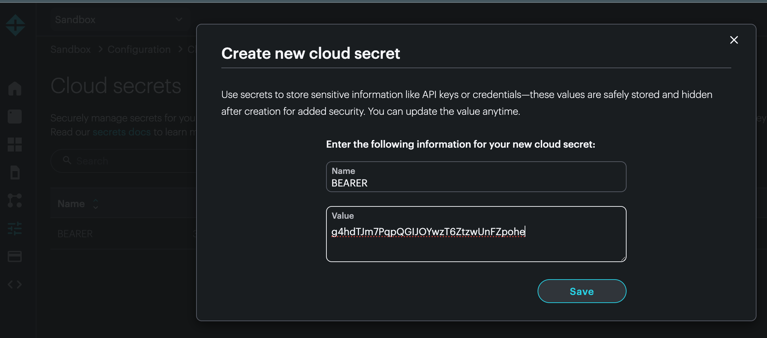Image resolution: width=767 pixels, height=338 pixels.
Task: Click the dashboard grid icon in the sidebar
Action: pyautogui.click(x=15, y=145)
